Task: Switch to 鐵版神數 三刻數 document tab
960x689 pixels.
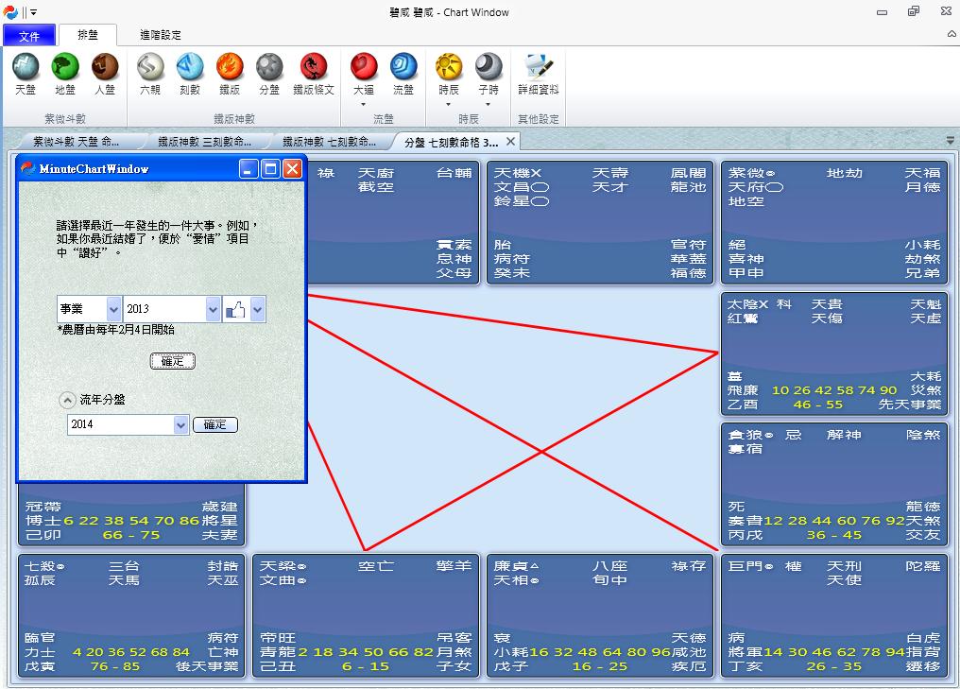Action: pos(203,142)
